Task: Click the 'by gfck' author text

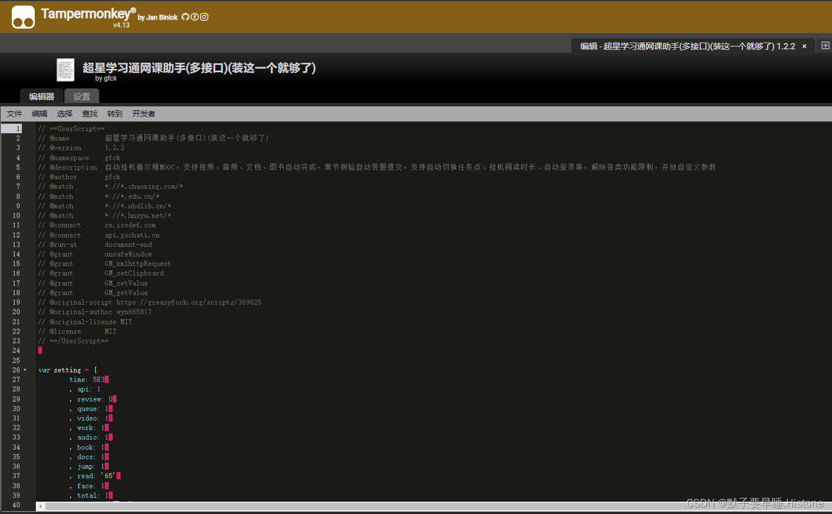Action: (106, 78)
